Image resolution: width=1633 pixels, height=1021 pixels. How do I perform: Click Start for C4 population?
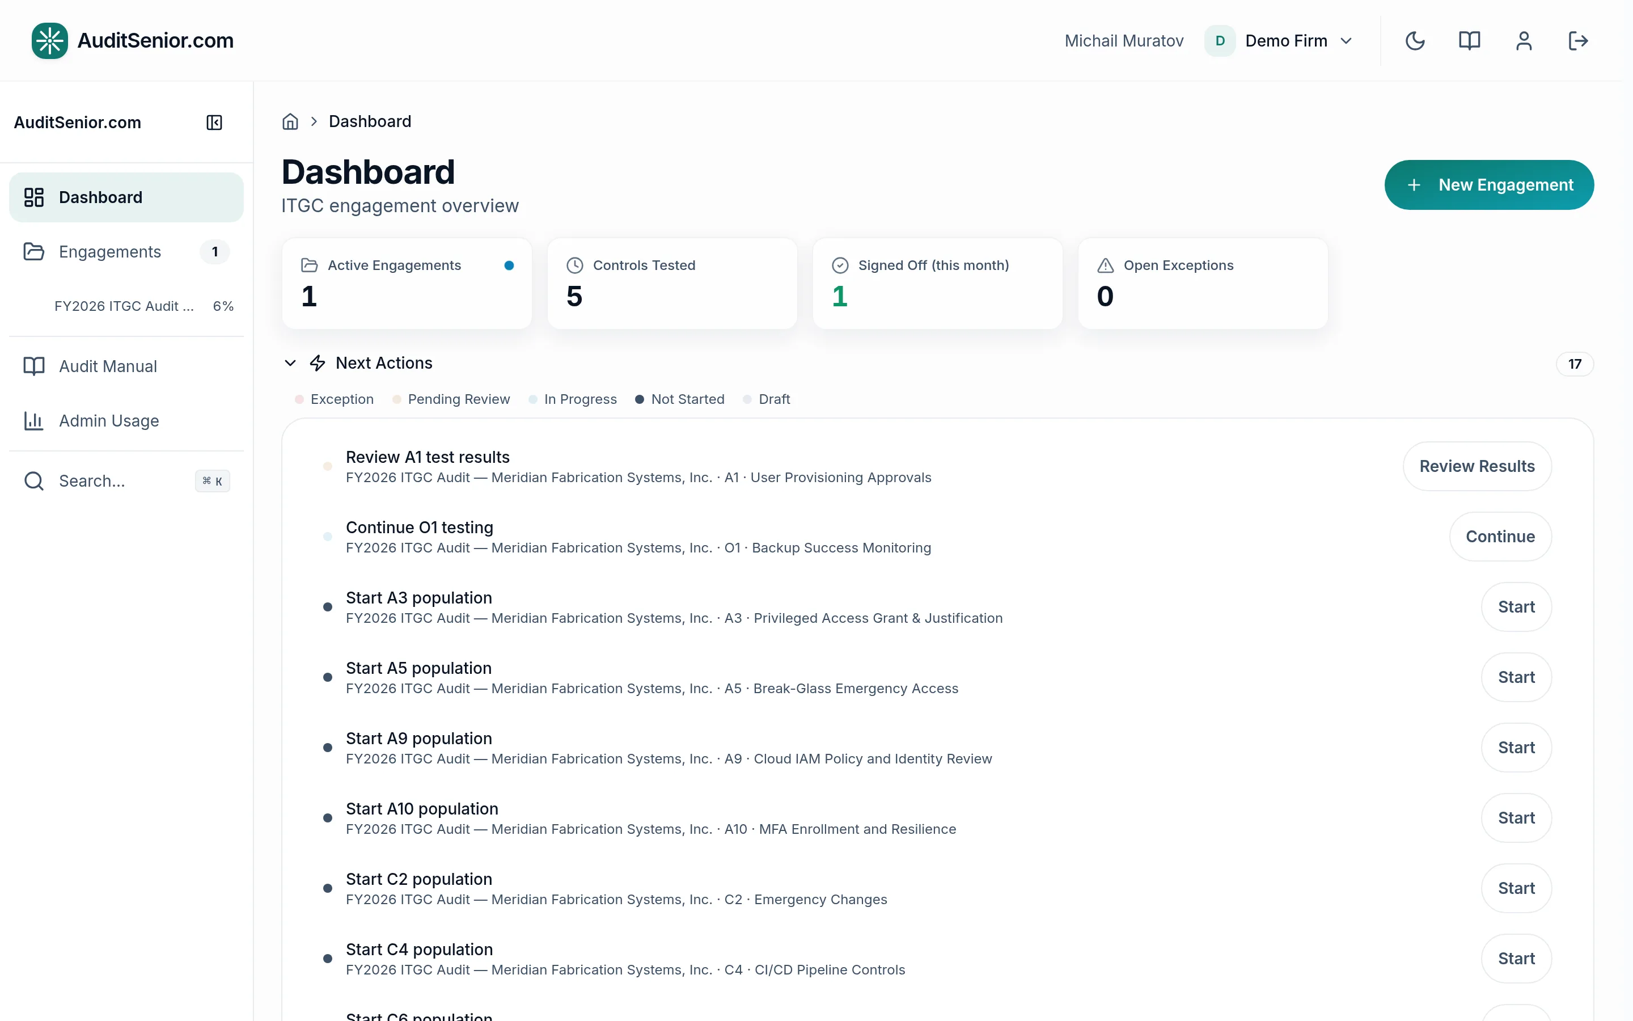1516,958
